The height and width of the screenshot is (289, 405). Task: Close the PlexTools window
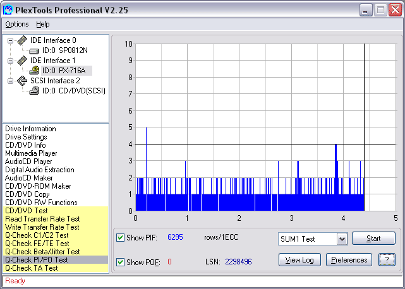click(x=395, y=10)
